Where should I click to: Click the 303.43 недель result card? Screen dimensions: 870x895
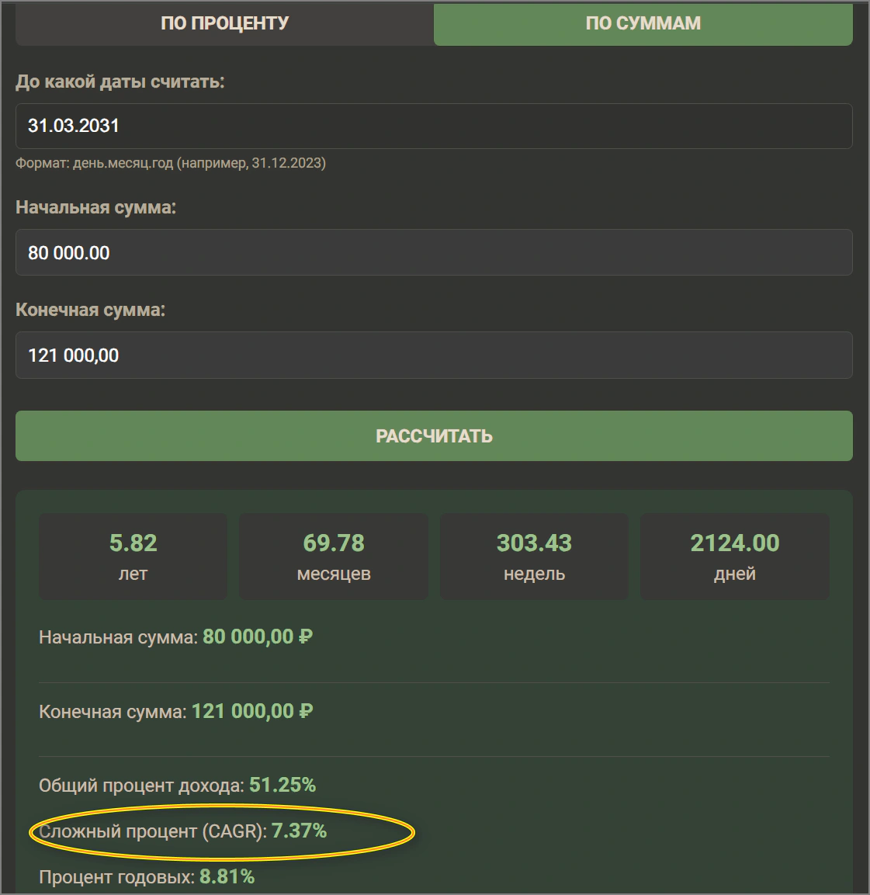534,557
